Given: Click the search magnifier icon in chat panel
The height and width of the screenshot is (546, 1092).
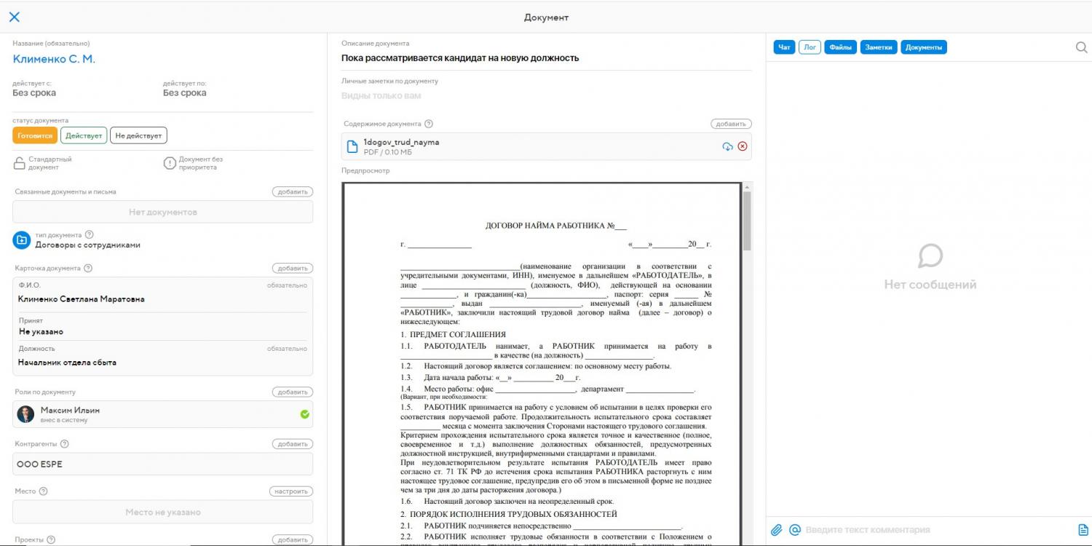Looking at the screenshot, I should point(1081,47).
